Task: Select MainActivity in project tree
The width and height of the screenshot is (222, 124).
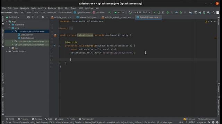Action: tap(26, 35)
